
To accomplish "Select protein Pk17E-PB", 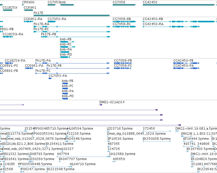I will click(x=78, y=68).
